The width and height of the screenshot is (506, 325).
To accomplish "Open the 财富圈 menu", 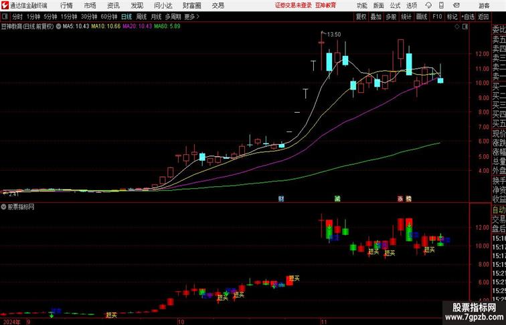I will 192,5.
